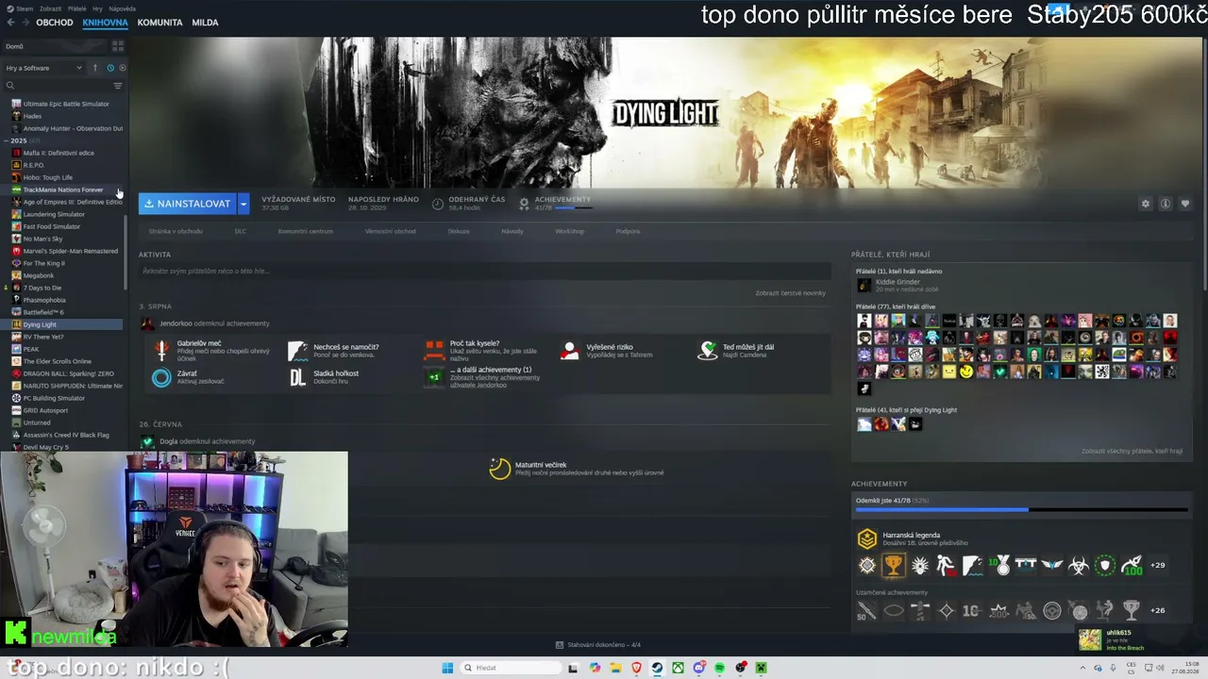Select Hades in the game list
Screen dimensions: 1208x679
coord(32,116)
